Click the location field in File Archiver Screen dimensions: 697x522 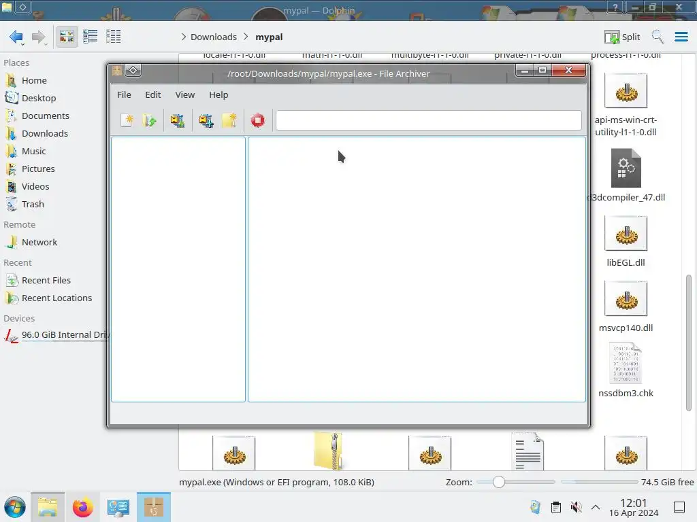tap(429, 120)
